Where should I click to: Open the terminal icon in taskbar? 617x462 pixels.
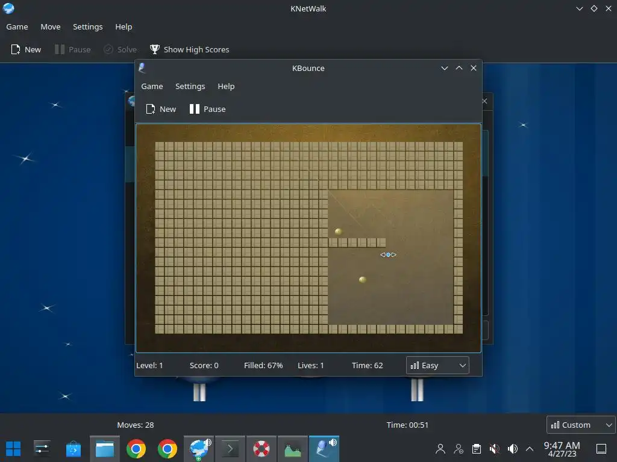pos(230,449)
